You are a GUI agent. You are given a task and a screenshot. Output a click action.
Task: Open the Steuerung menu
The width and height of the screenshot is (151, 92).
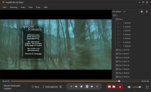pos(14,7)
